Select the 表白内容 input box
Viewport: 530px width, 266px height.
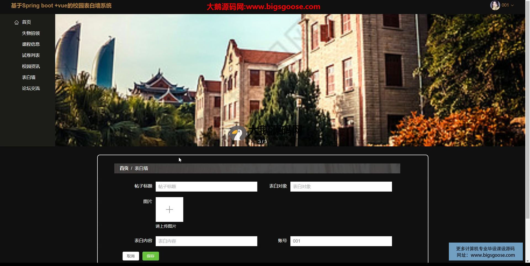tap(206, 241)
